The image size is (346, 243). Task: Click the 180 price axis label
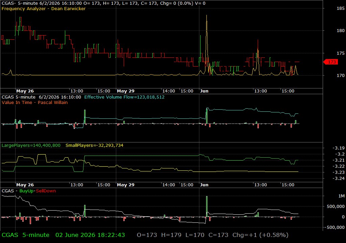click(x=341, y=31)
